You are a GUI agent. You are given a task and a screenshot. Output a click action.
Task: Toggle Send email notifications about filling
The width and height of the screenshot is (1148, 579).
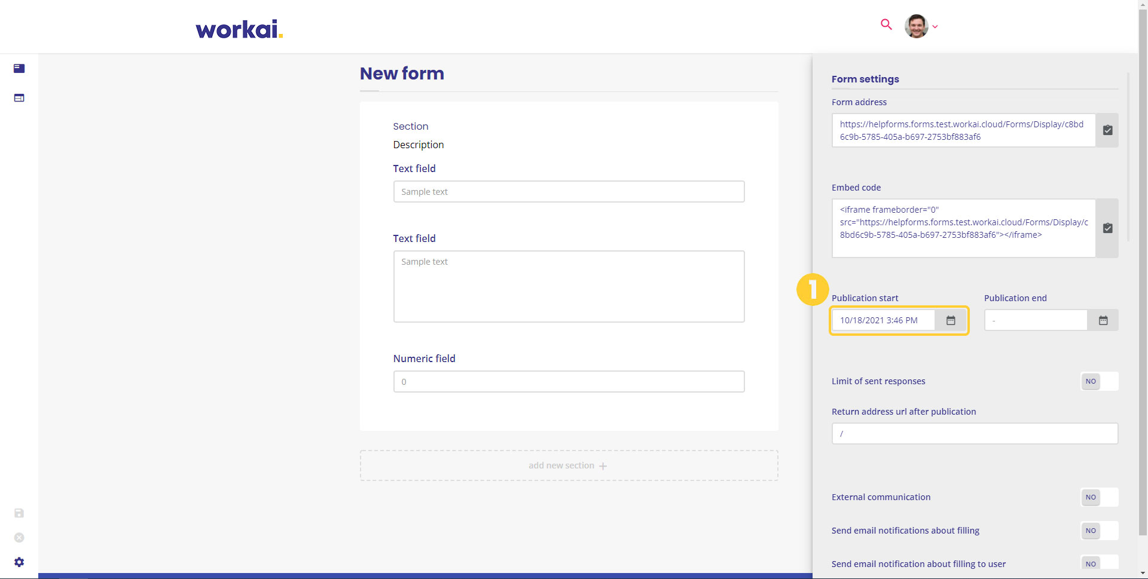1100,531
